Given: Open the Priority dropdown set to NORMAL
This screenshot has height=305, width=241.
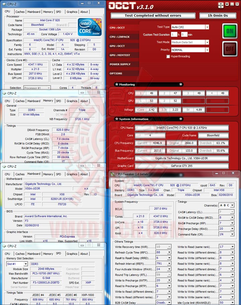Looking at the screenshot, I should coord(207,50).
